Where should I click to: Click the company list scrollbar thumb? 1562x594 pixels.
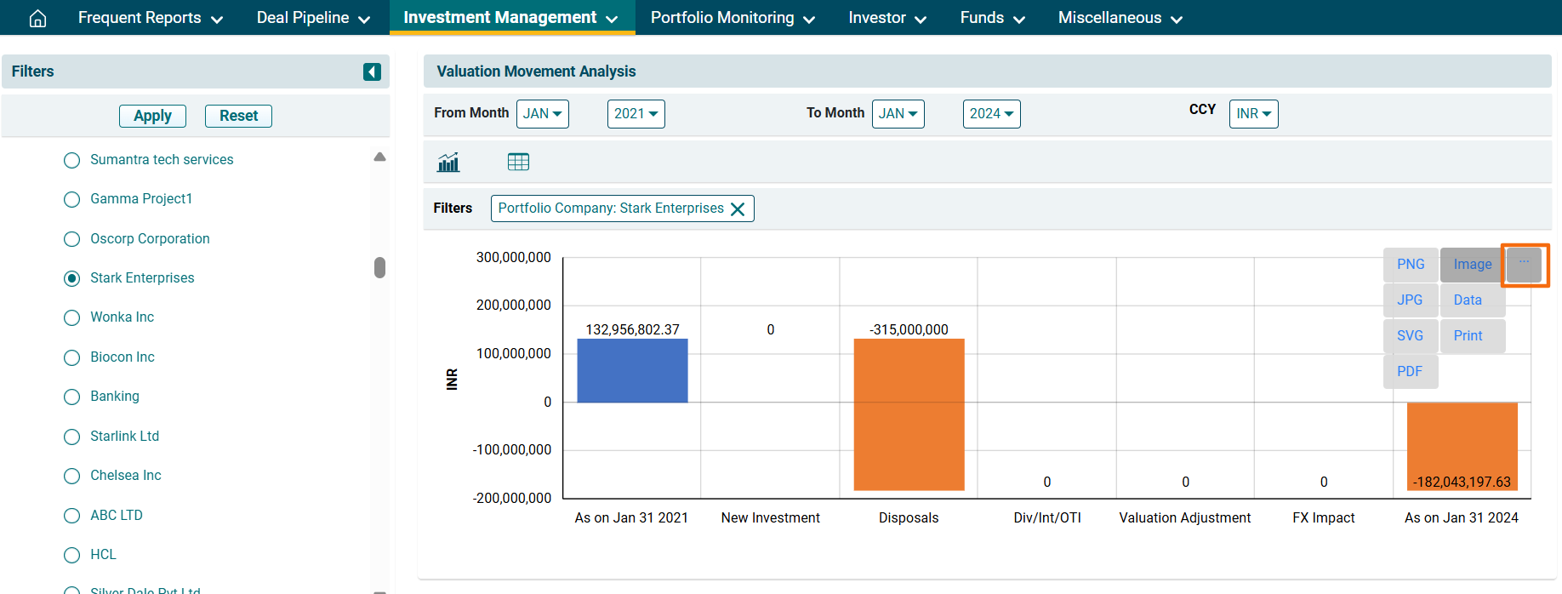point(379,267)
